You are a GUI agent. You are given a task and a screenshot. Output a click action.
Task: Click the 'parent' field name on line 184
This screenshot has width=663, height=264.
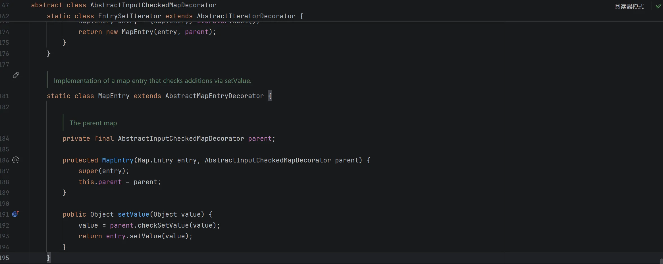pyautogui.click(x=260, y=138)
